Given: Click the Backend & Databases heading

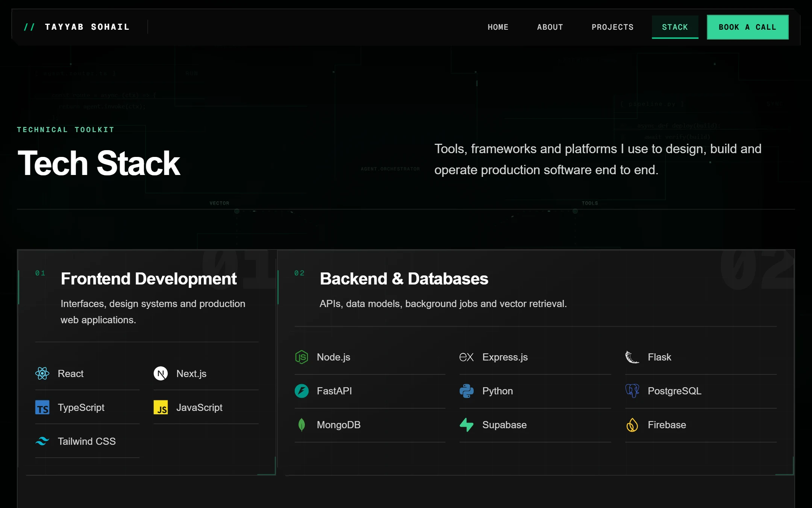Looking at the screenshot, I should click(x=404, y=279).
